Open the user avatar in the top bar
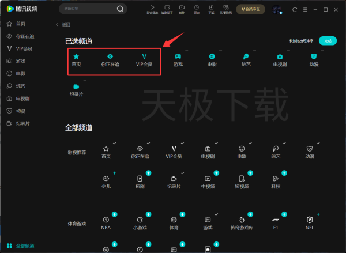 point(277,9)
